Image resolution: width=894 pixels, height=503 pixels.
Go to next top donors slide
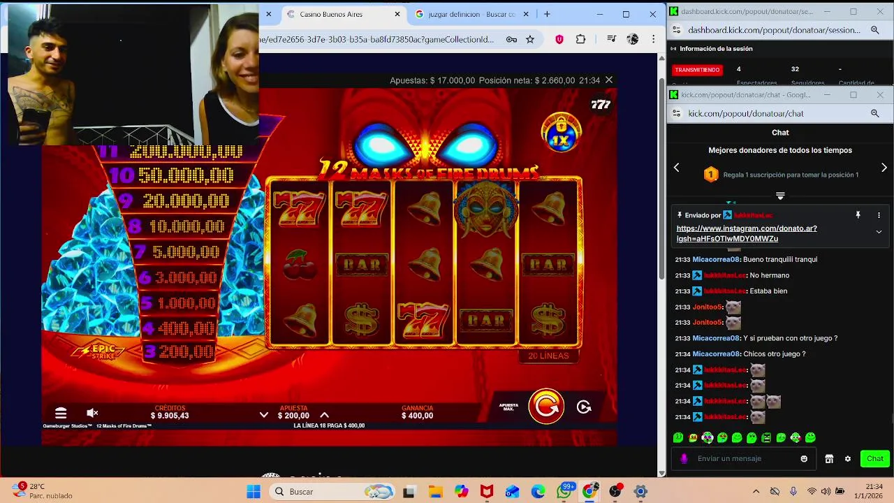point(884,168)
